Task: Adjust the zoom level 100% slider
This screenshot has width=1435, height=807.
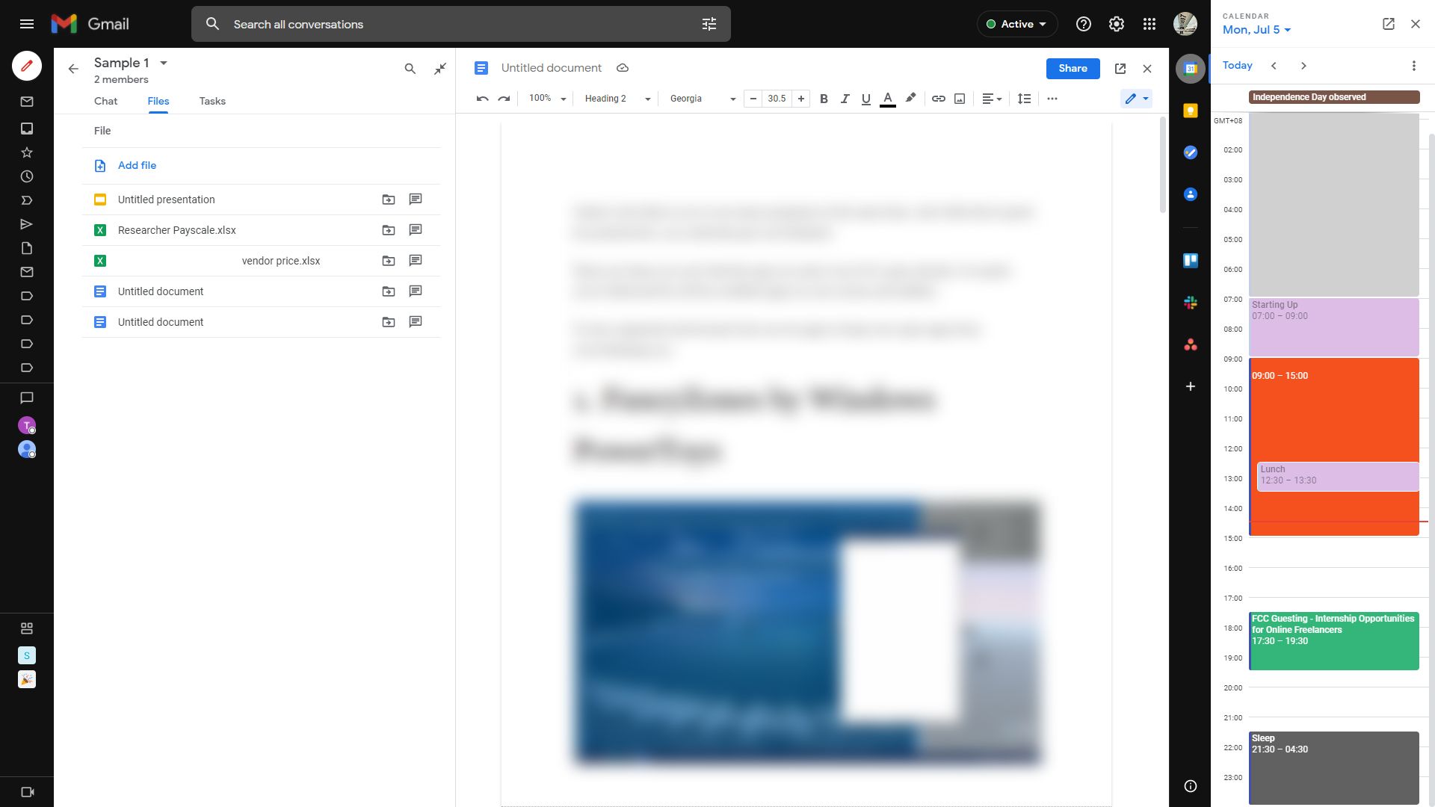Action: [545, 98]
